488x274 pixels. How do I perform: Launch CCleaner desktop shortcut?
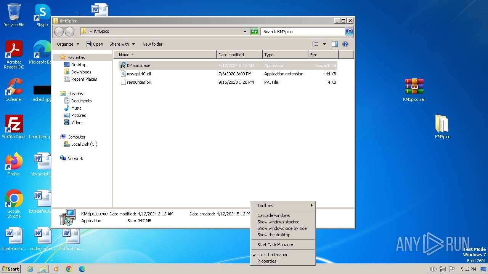(14, 90)
